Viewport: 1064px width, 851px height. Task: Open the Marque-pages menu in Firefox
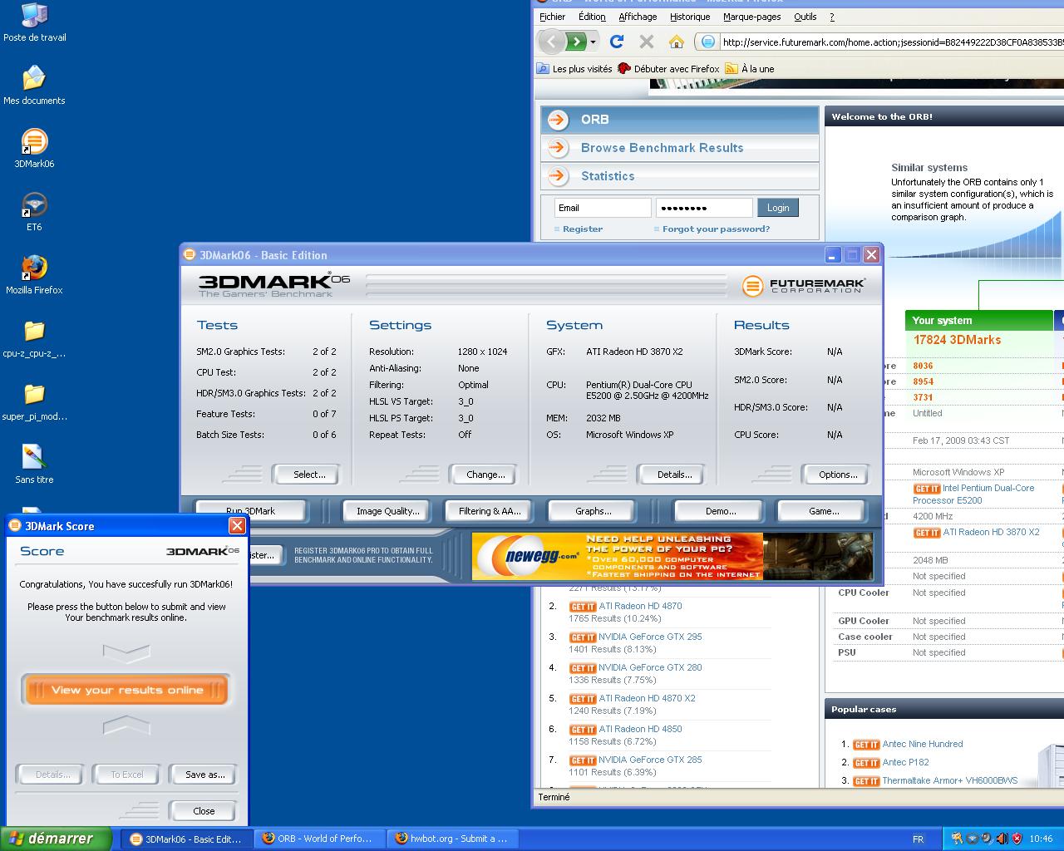tap(752, 17)
